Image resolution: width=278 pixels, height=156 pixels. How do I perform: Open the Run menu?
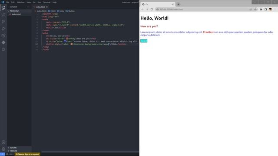click(40, 2)
